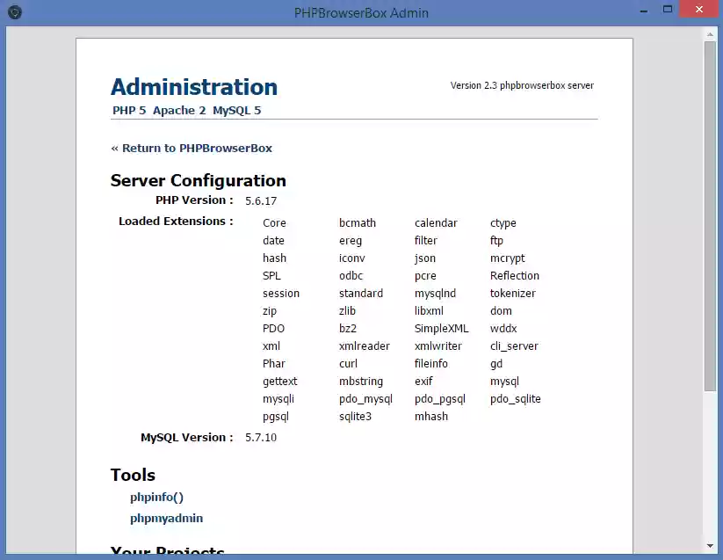Click the bcmath extension entry
The image size is (723, 560).
pos(358,223)
